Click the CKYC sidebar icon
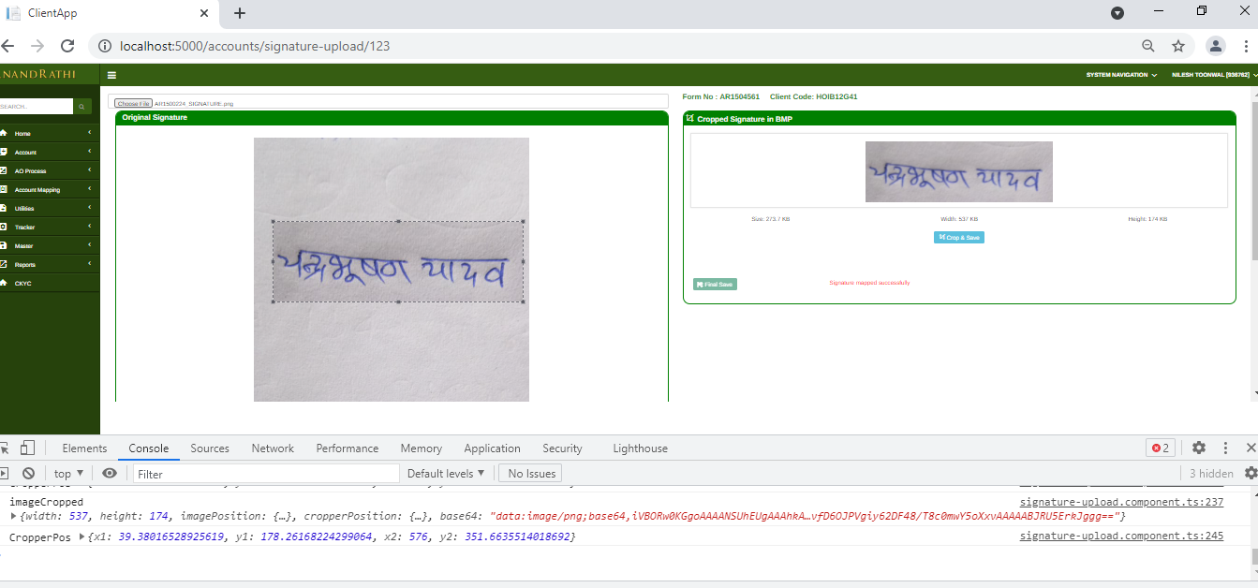Viewport: 1258px width, 588px height. [11, 283]
